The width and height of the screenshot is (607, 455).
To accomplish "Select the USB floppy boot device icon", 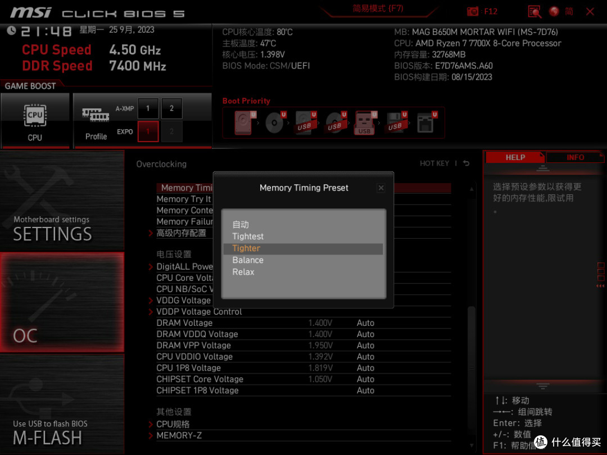I will click(396, 122).
